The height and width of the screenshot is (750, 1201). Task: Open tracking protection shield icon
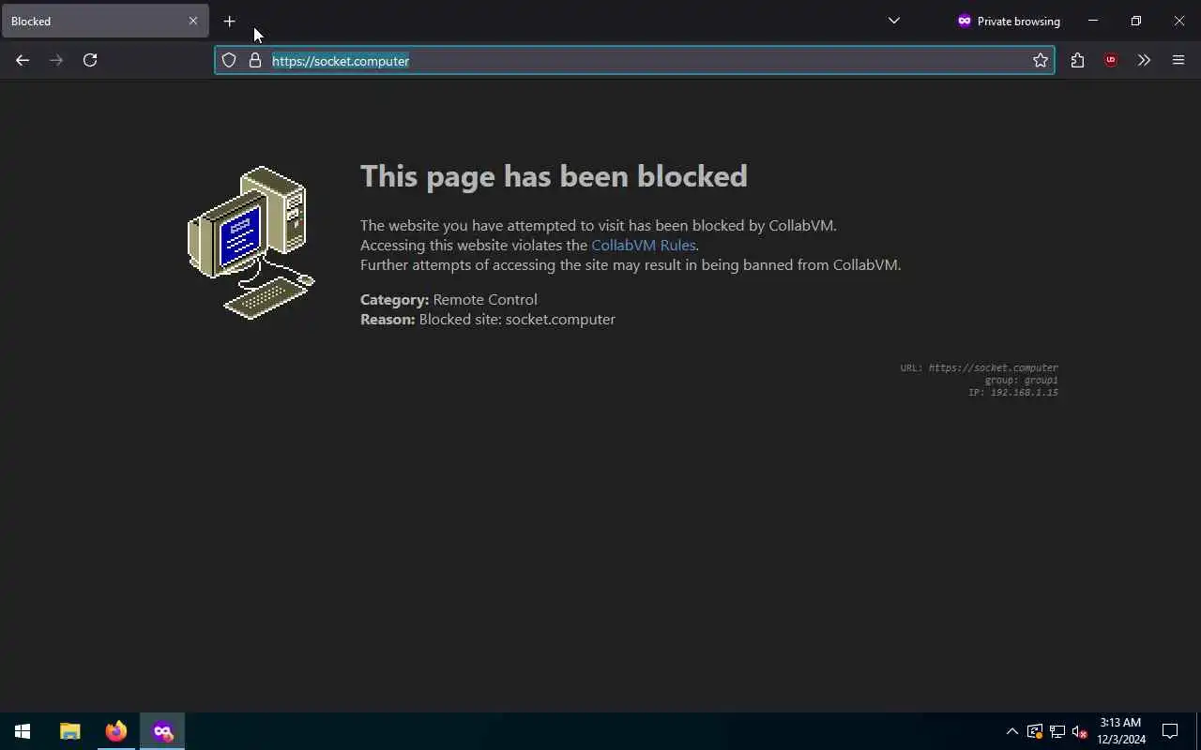(229, 60)
